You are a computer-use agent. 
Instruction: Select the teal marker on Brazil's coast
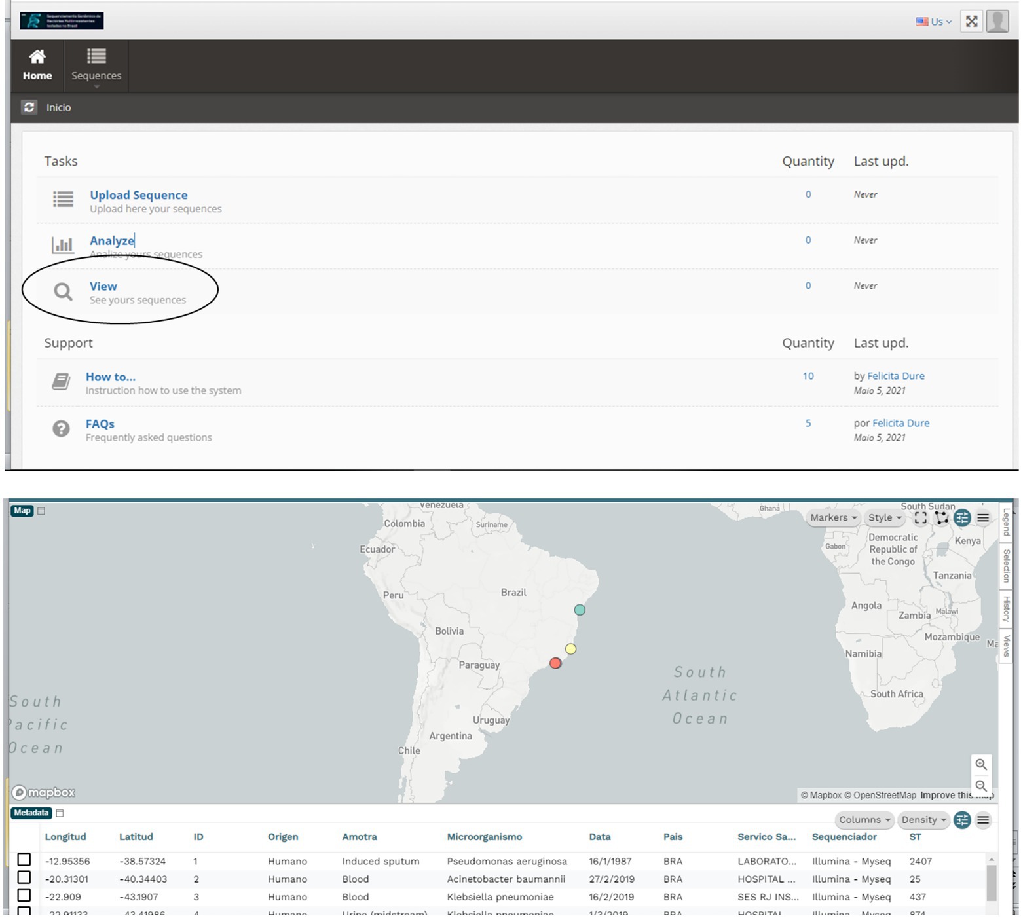580,610
